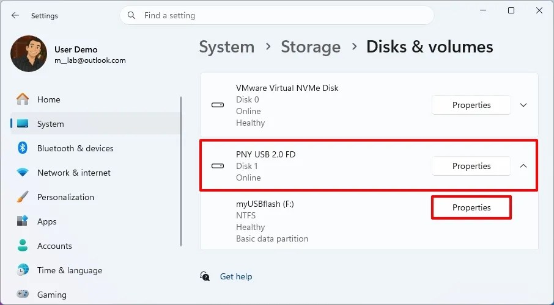
Task: Click the PNY USB 2.0 FD drive icon
Action: pos(218,166)
